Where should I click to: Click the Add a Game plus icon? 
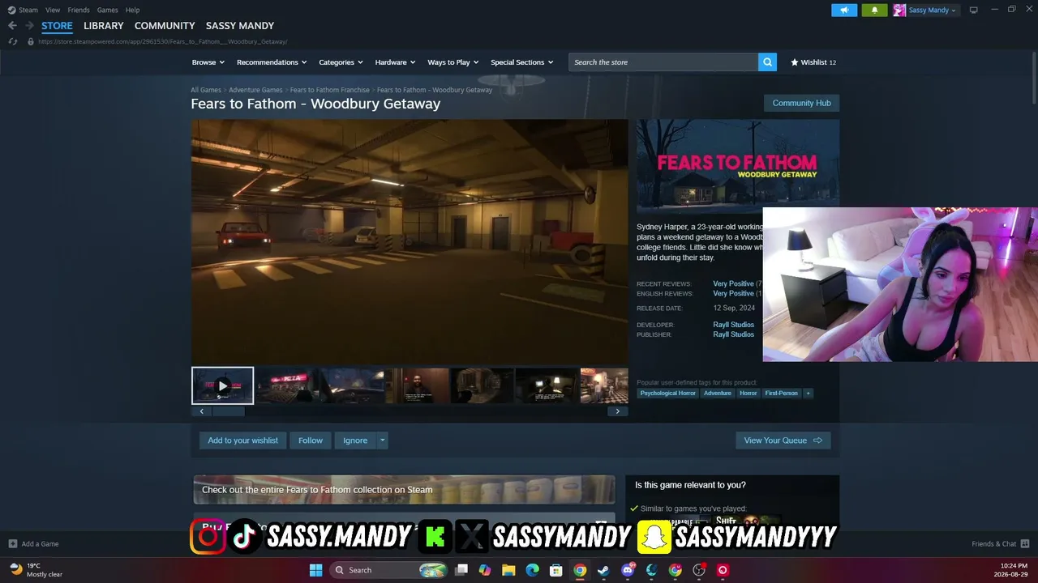12,544
